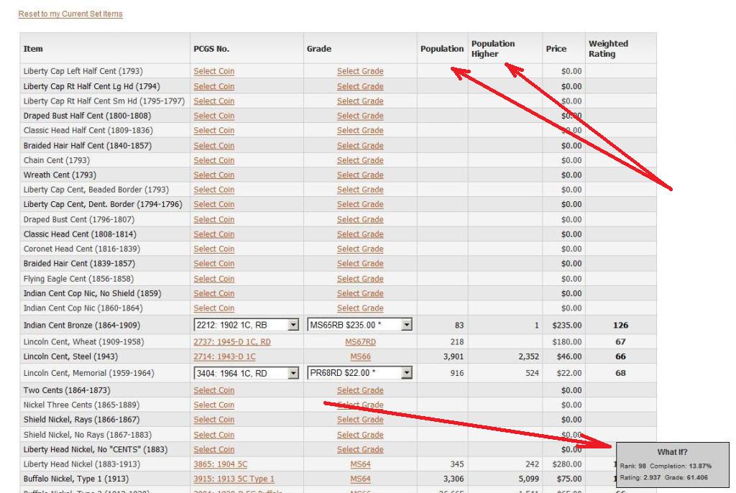Open the Indian Cent Bronze coin dropdown

click(x=293, y=326)
